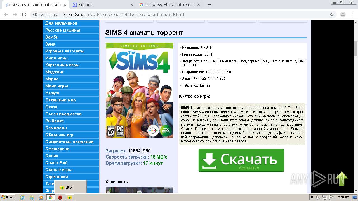Open sidebar category Марио
Image resolution: width=358 pixels, height=201 pixels.
pyautogui.click(x=71, y=79)
